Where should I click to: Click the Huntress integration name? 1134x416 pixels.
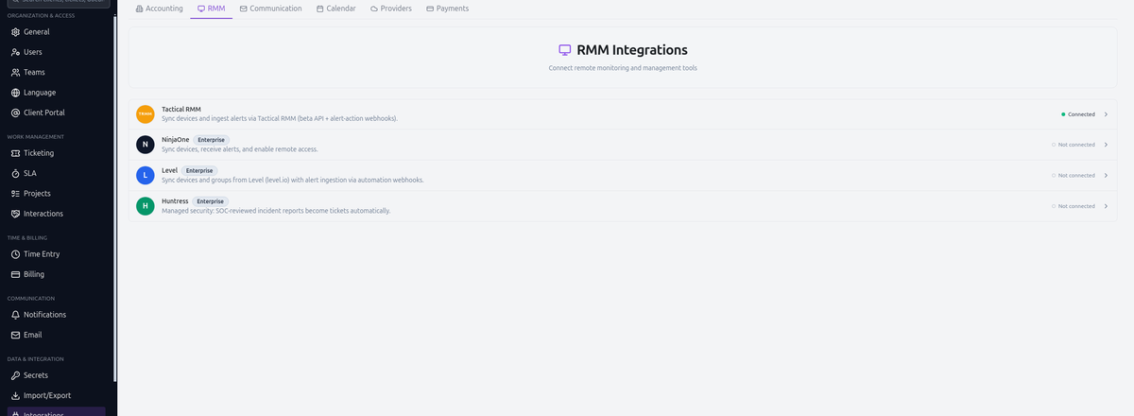(175, 200)
